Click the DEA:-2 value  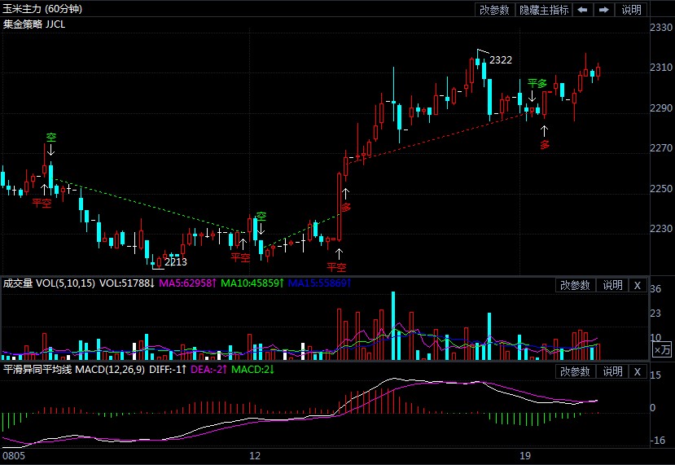[x=208, y=370]
